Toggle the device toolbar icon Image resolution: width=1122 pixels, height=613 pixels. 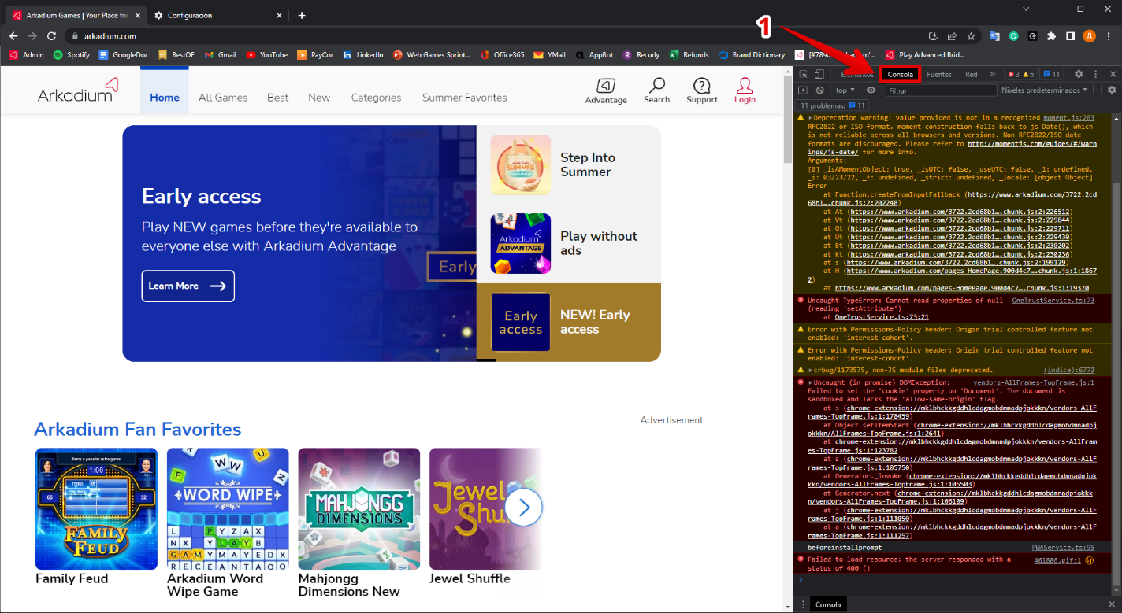tap(819, 75)
